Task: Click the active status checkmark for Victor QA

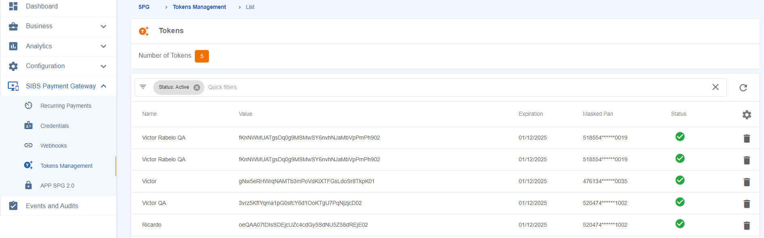Action: 680,202
